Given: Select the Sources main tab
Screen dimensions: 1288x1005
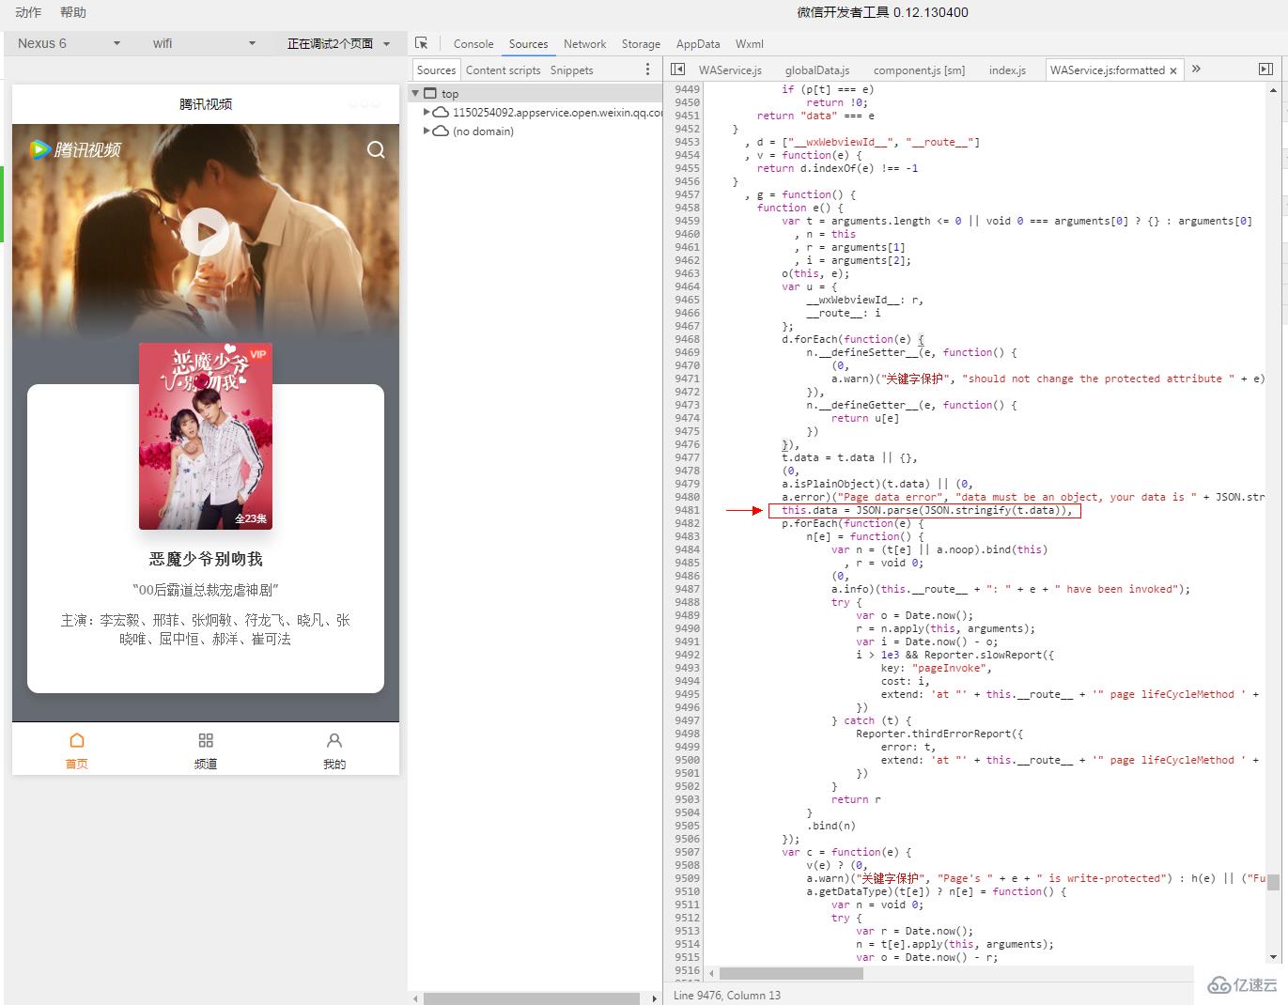Looking at the screenshot, I should point(528,44).
